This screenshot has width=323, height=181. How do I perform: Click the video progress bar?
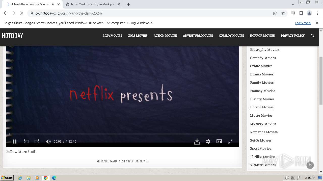pos(123,134)
